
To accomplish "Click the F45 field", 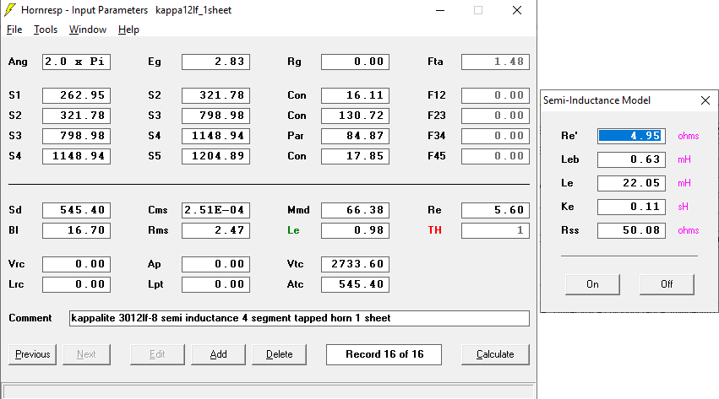I will tap(495, 156).
